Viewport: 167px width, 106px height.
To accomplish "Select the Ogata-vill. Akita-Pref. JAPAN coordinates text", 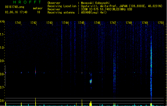I will click(x=122, y=6).
